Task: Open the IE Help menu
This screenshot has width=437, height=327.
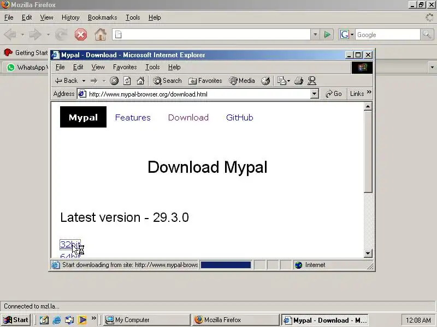Action: click(x=174, y=67)
